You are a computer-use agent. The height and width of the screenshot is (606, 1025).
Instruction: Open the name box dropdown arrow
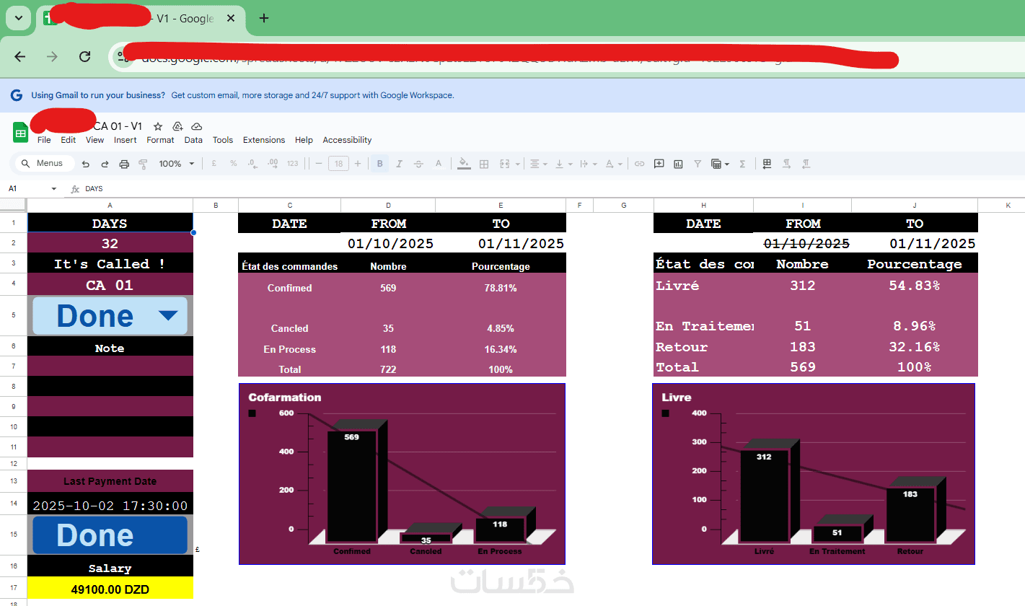(53, 189)
